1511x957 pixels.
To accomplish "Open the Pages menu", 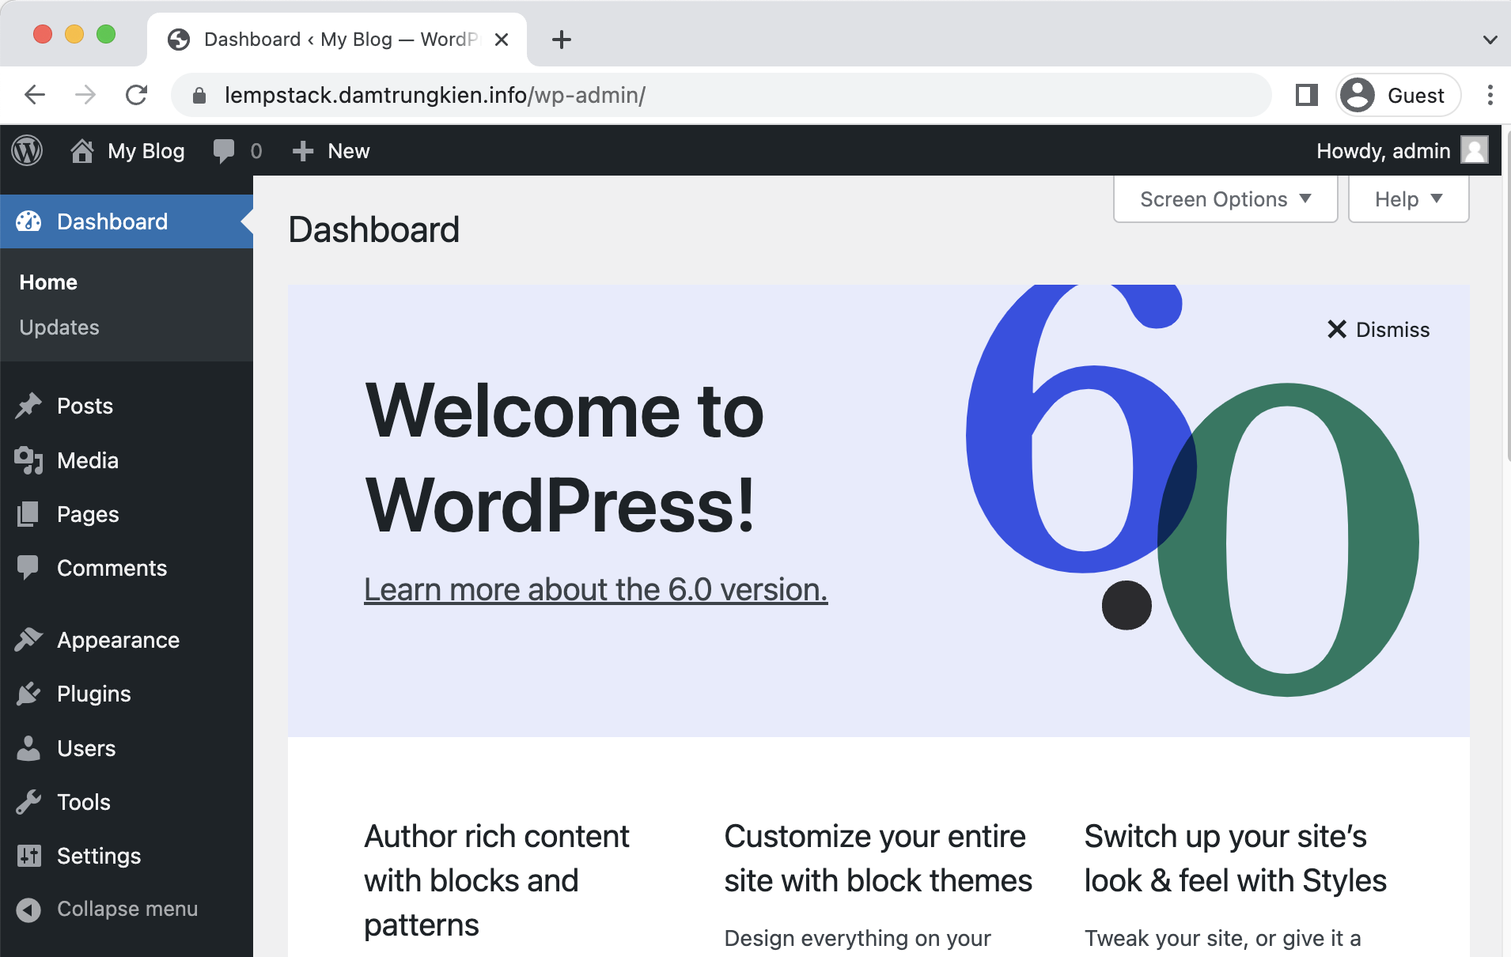I will tap(127, 514).
